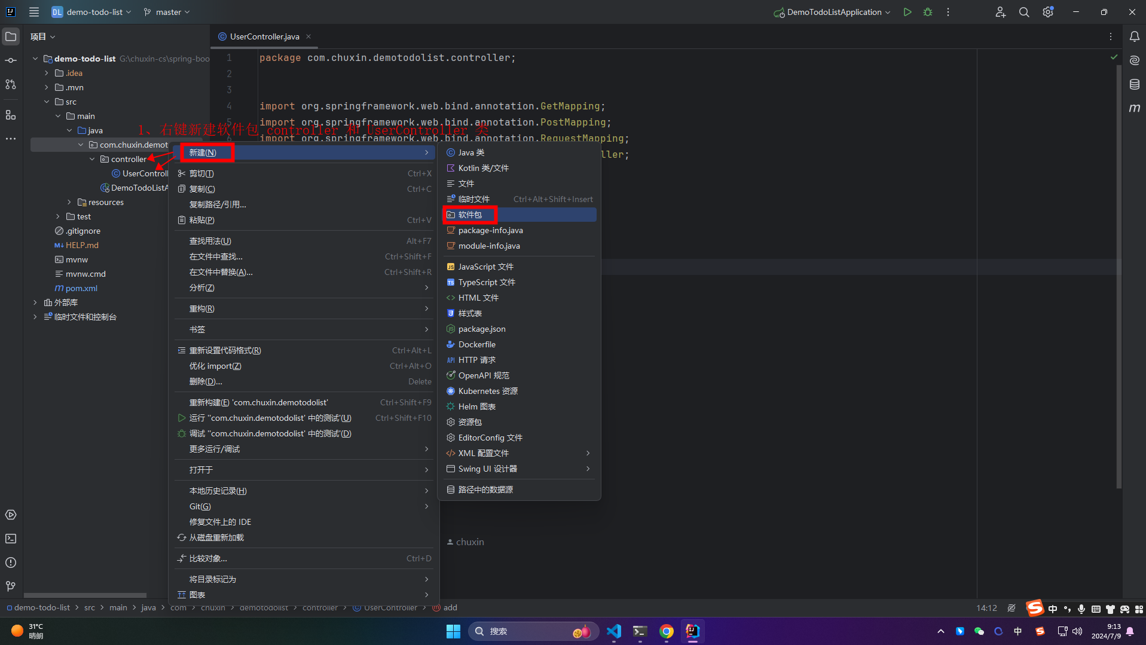Open the Notifications bell panel
This screenshot has height=645, width=1146.
pos(1134,36)
